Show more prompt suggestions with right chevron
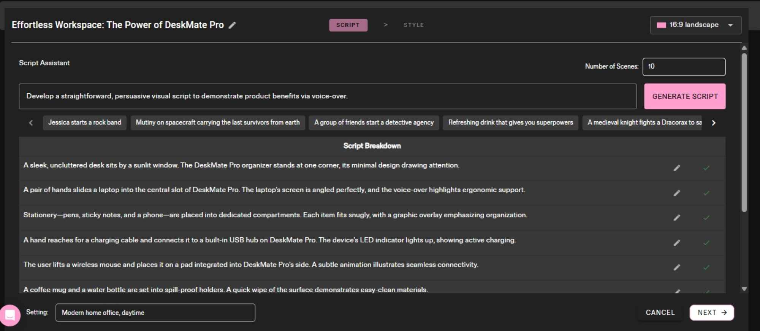This screenshot has height=331, width=760. (714, 123)
